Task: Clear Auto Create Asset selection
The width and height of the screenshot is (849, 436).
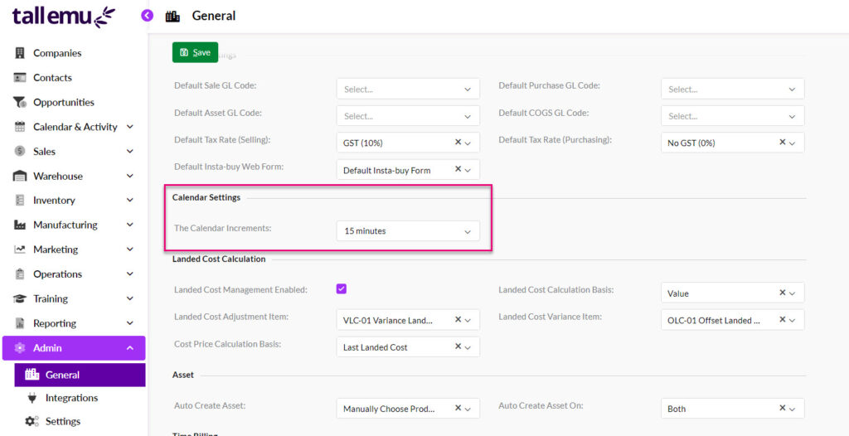Action: [x=458, y=408]
